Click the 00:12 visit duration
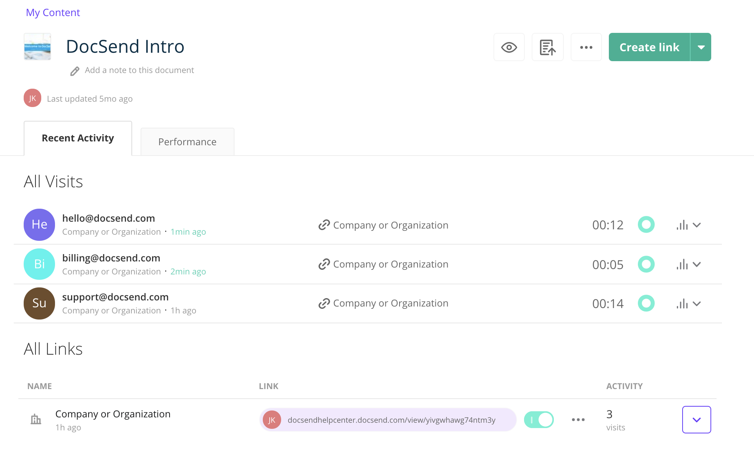This screenshot has height=451, width=754. [x=608, y=225]
